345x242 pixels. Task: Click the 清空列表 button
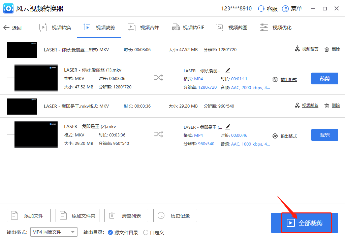click(126, 215)
